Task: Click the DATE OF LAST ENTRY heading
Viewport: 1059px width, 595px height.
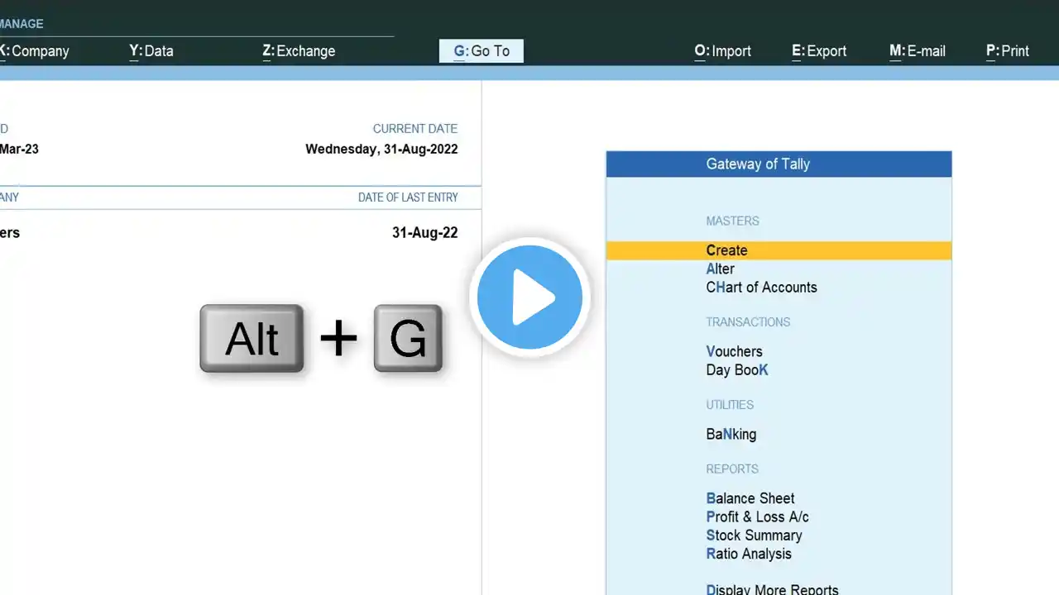Action: [408, 198]
